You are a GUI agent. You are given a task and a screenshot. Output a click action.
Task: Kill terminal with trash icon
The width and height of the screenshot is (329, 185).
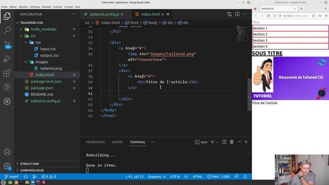[232, 142]
